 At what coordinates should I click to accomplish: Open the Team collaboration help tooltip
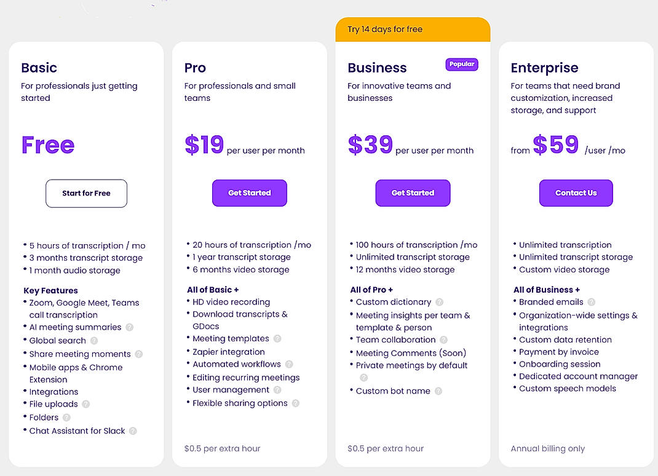(443, 339)
